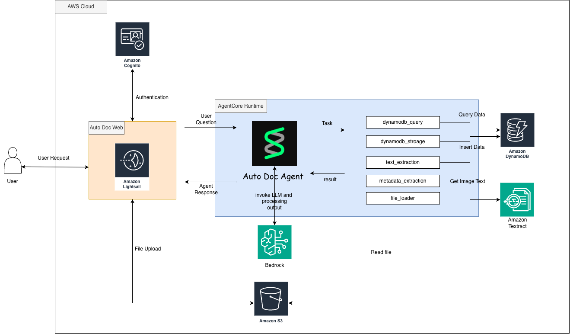
Task: Select the AWS Cloud group label
Action: point(81,7)
